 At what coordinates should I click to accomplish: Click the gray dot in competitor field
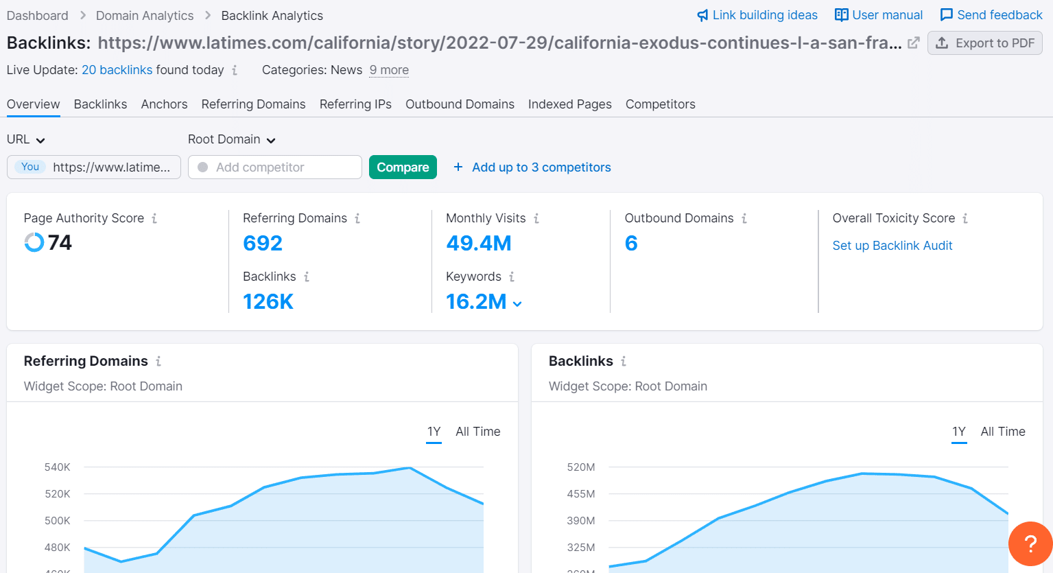tap(203, 167)
